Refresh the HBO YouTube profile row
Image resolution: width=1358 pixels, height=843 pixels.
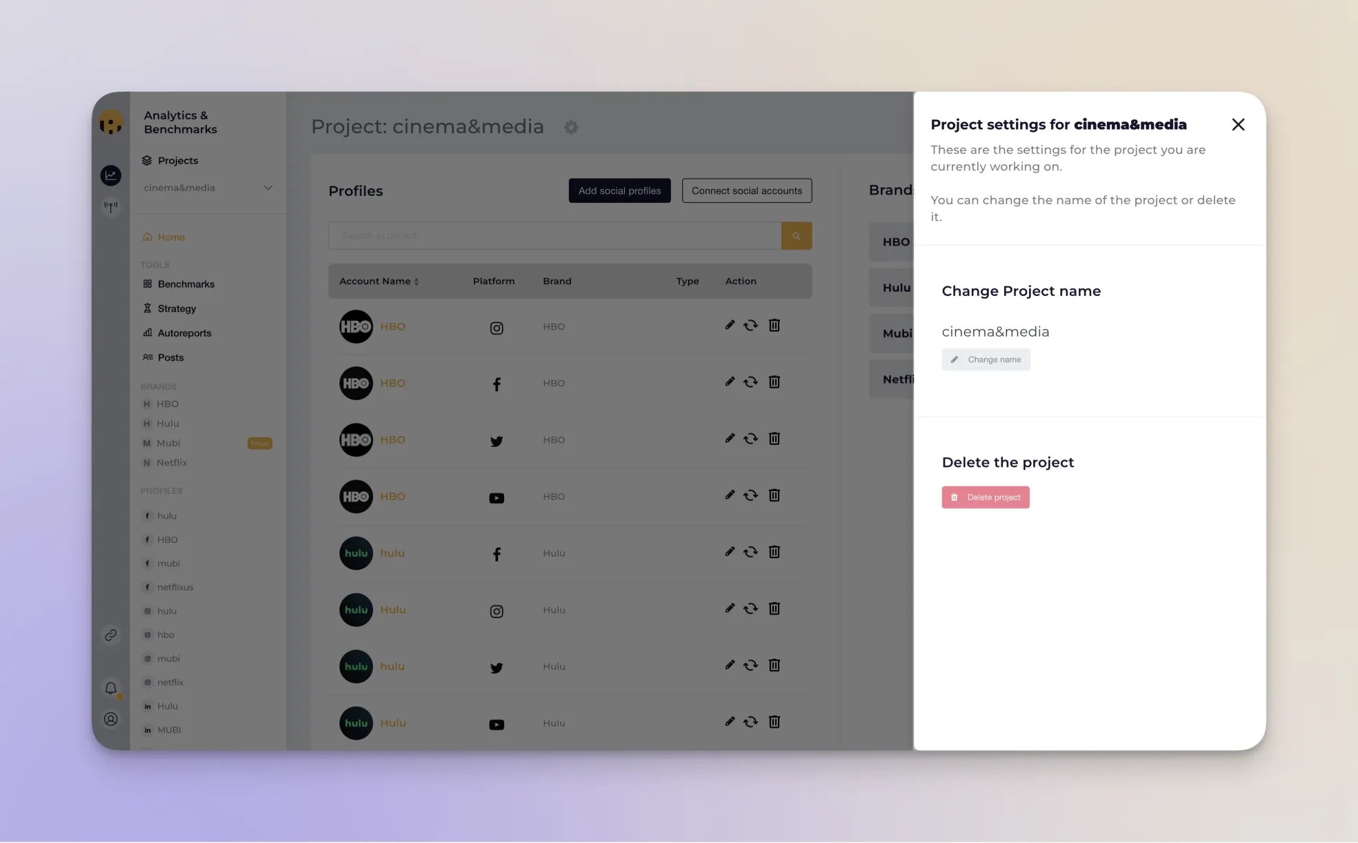(750, 495)
